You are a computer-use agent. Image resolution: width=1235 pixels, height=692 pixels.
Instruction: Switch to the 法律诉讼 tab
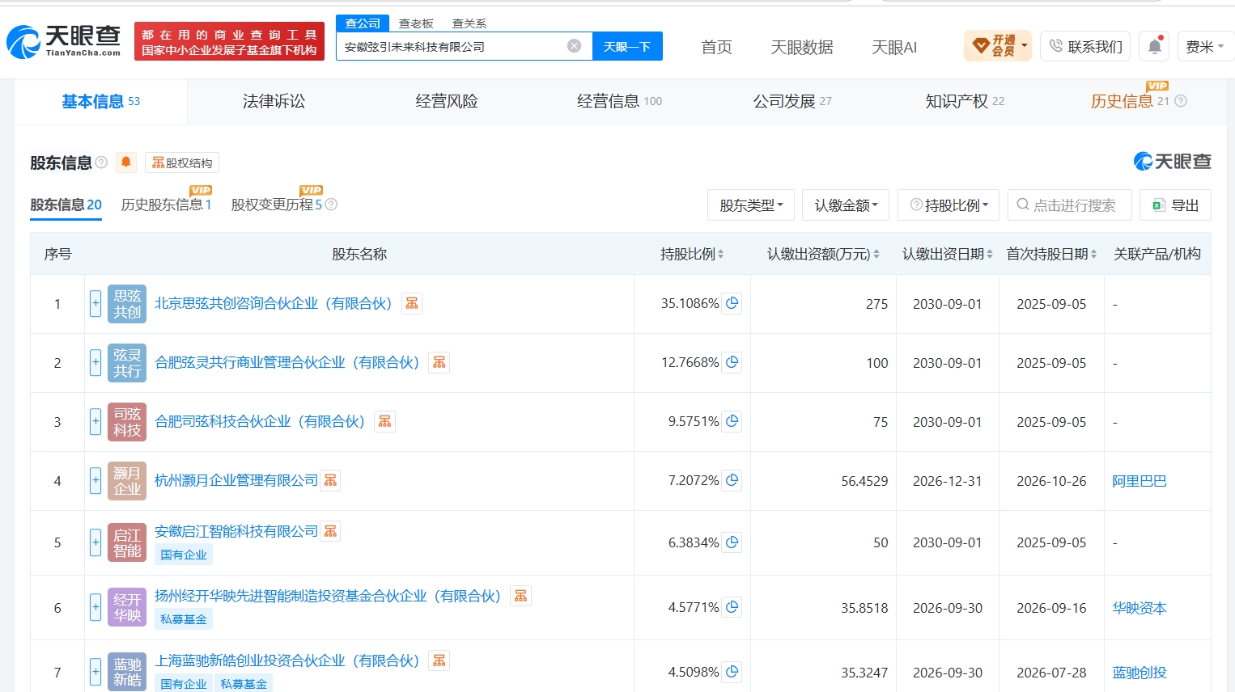tap(274, 101)
